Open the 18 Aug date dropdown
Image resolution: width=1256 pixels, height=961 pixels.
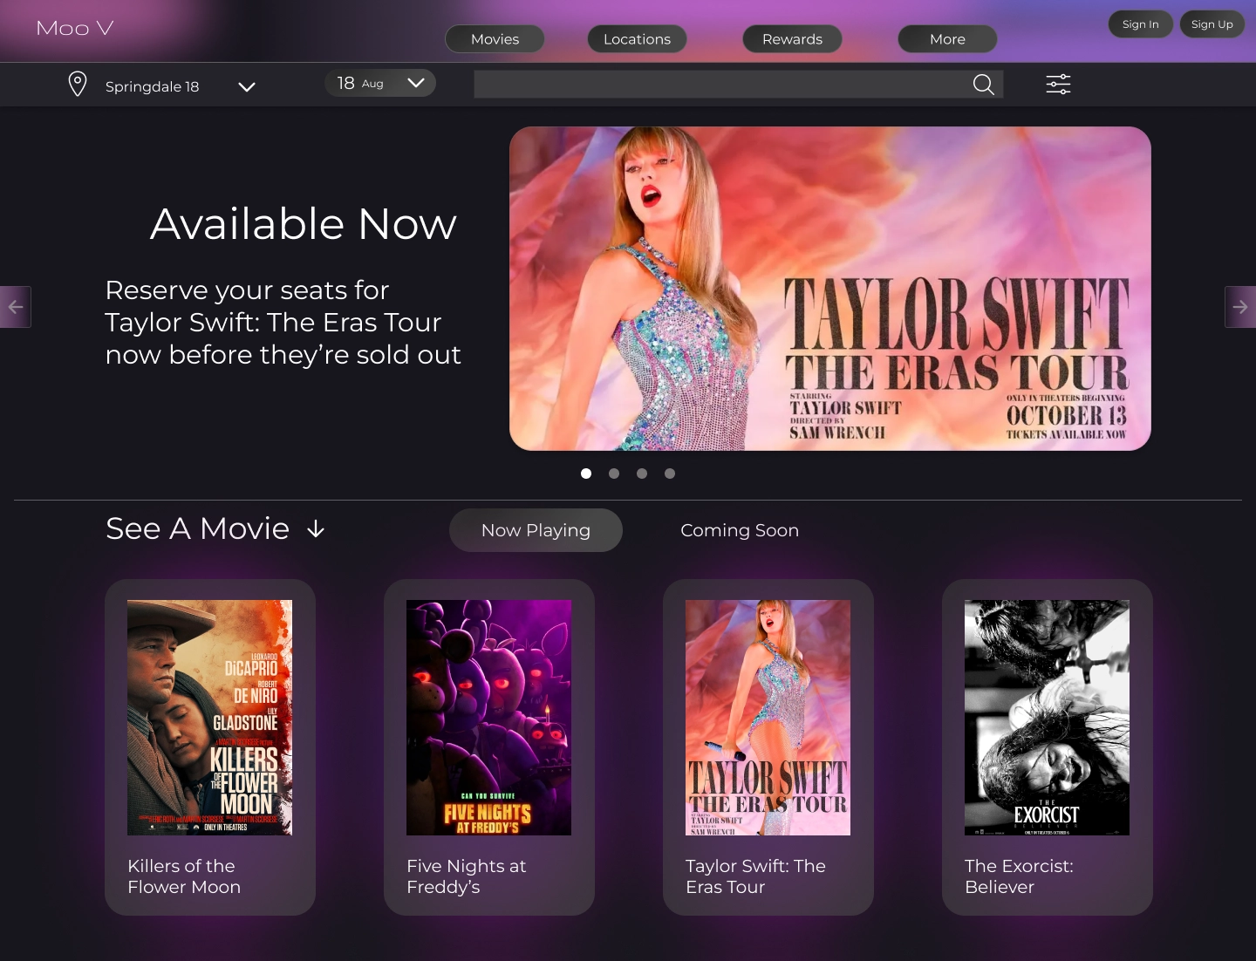(x=380, y=83)
